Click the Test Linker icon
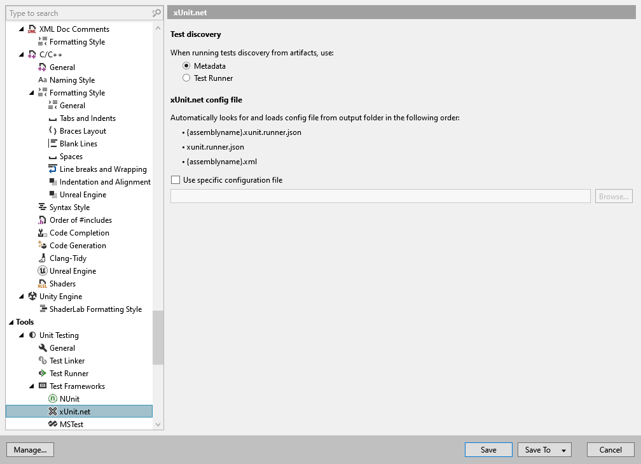This screenshot has width=641, height=464. point(43,360)
